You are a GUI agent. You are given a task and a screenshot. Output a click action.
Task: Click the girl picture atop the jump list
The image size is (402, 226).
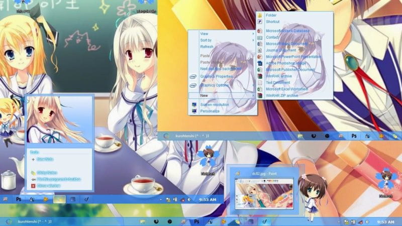[59, 120]
